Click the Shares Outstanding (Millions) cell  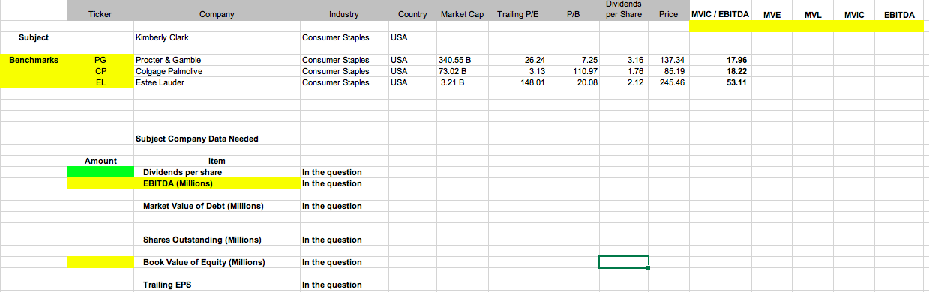tap(216, 240)
